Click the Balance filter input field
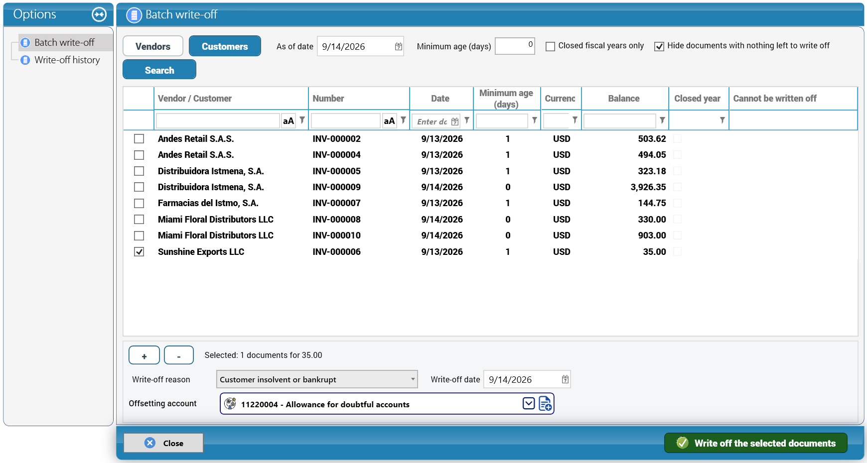Image resolution: width=867 pixels, height=463 pixels. 619,121
